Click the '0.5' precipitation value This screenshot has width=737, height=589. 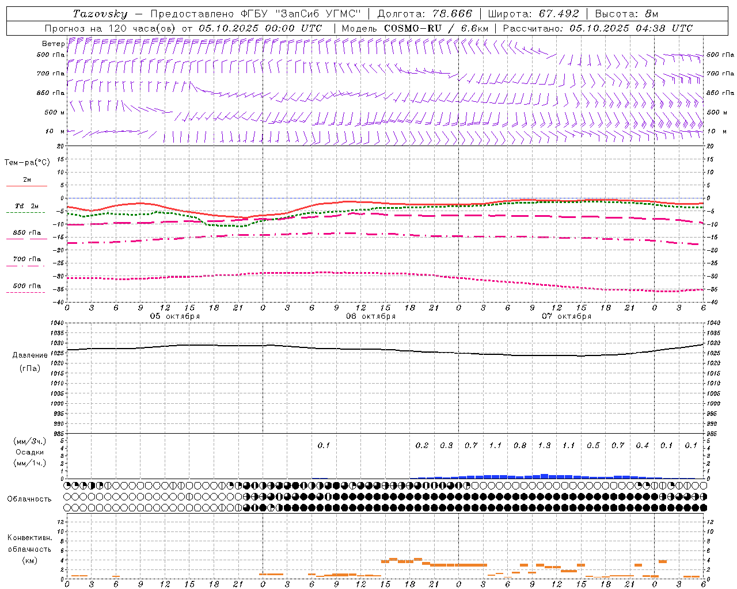(x=593, y=446)
